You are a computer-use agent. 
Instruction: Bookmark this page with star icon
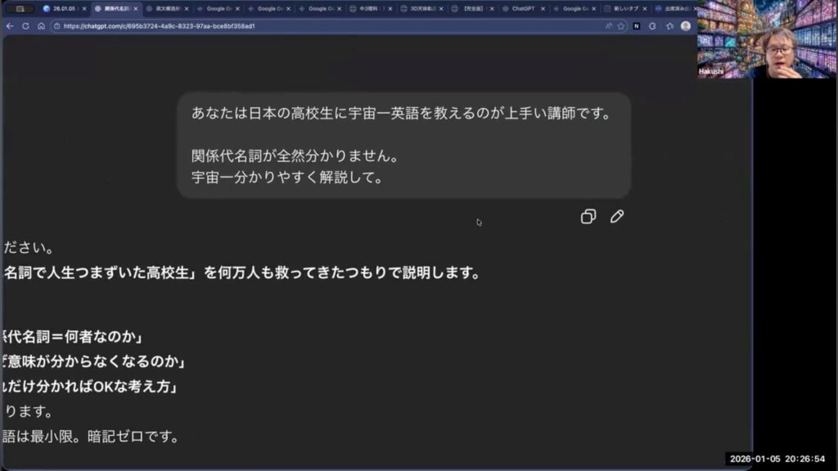point(621,26)
